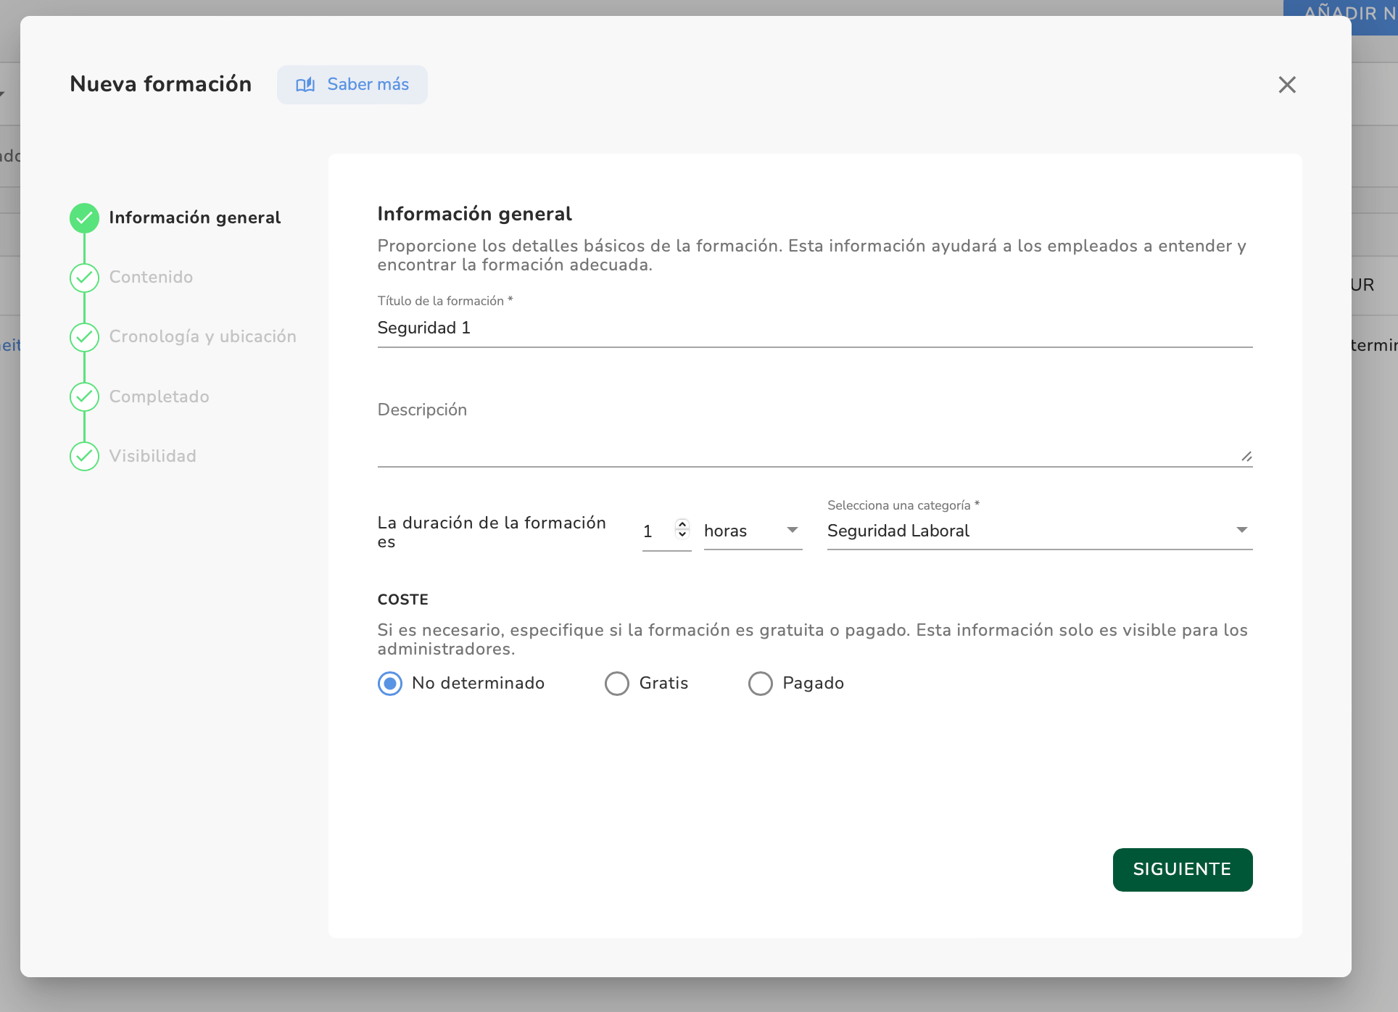The height and width of the screenshot is (1012, 1398).
Task: Click the Descripción resize handle icon
Action: tap(1246, 457)
